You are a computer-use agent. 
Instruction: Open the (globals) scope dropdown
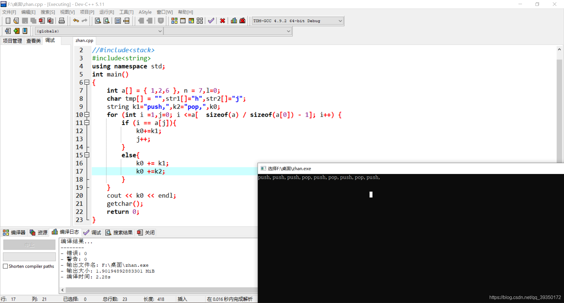(99, 31)
